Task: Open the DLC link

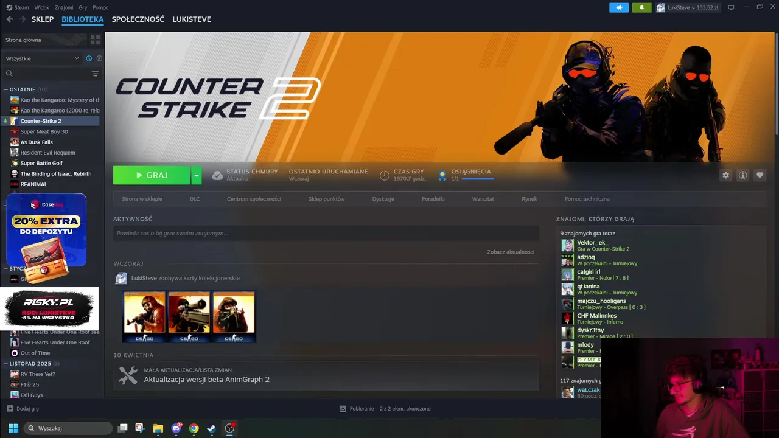Action: pyautogui.click(x=195, y=199)
